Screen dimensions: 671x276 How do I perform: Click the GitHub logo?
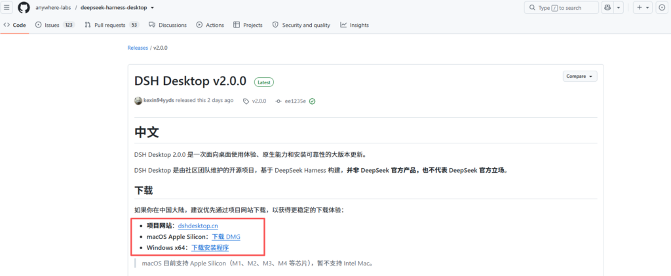click(24, 8)
